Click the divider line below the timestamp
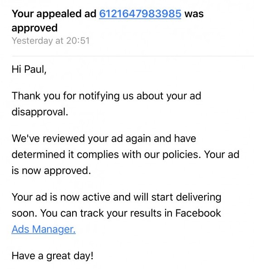The width and height of the screenshot is (254, 269). click(x=133, y=56)
